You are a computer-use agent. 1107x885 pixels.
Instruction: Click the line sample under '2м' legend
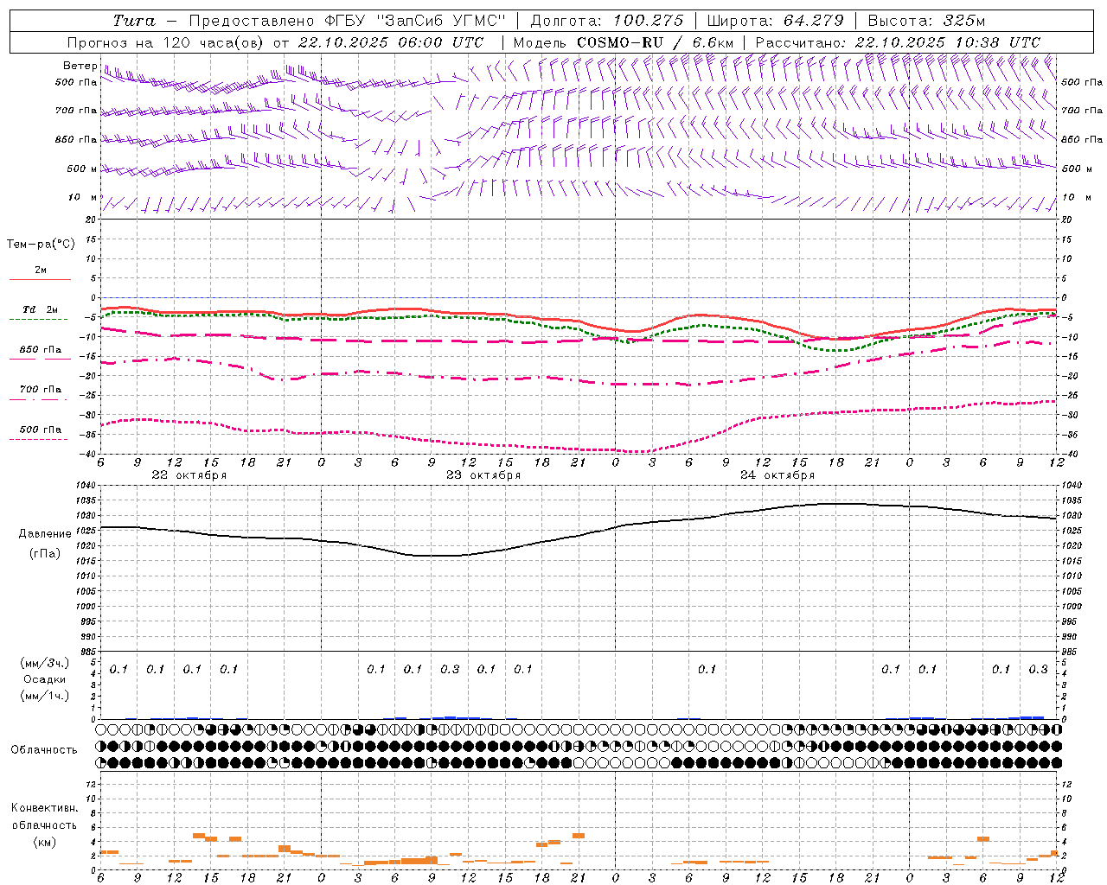click(x=40, y=280)
